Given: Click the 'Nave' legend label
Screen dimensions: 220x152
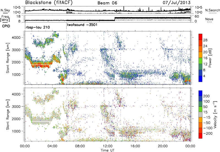Looking at the screenshot, I should coord(209,19).
